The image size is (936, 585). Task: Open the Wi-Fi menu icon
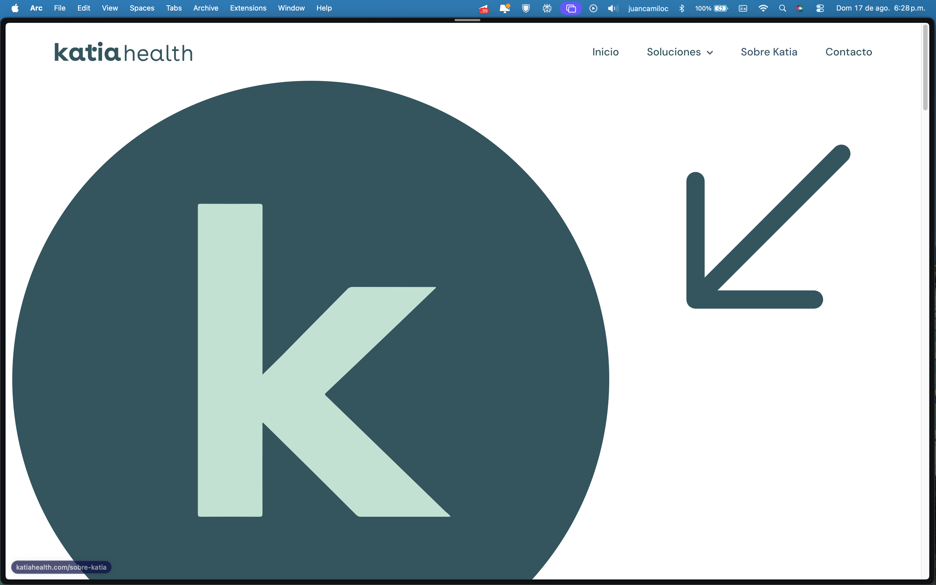coord(763,8)
